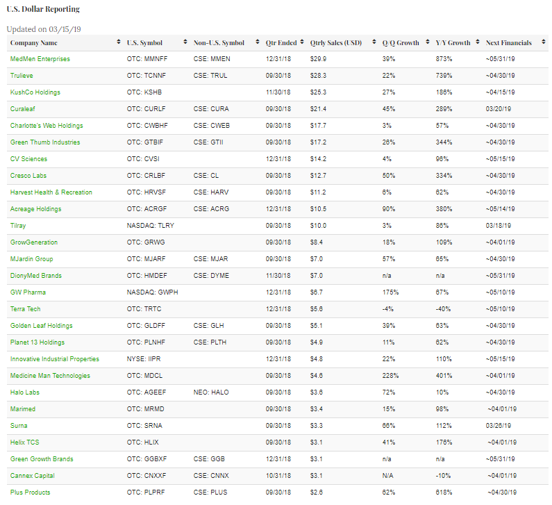Image resolution: width=552 pixels, height=505 pixels.
Task: Click the Plus Products company link
Action: click(31, 492)
